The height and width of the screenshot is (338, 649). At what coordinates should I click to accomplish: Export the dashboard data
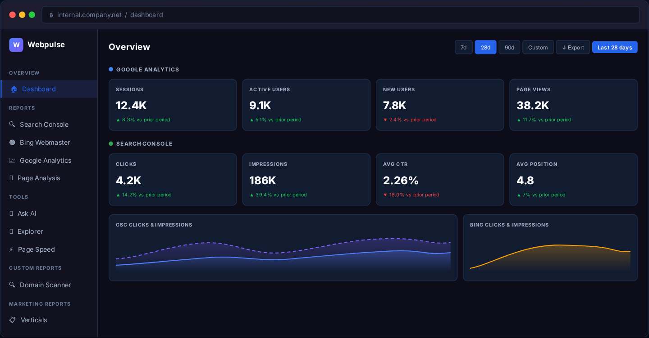click(573, 47)
